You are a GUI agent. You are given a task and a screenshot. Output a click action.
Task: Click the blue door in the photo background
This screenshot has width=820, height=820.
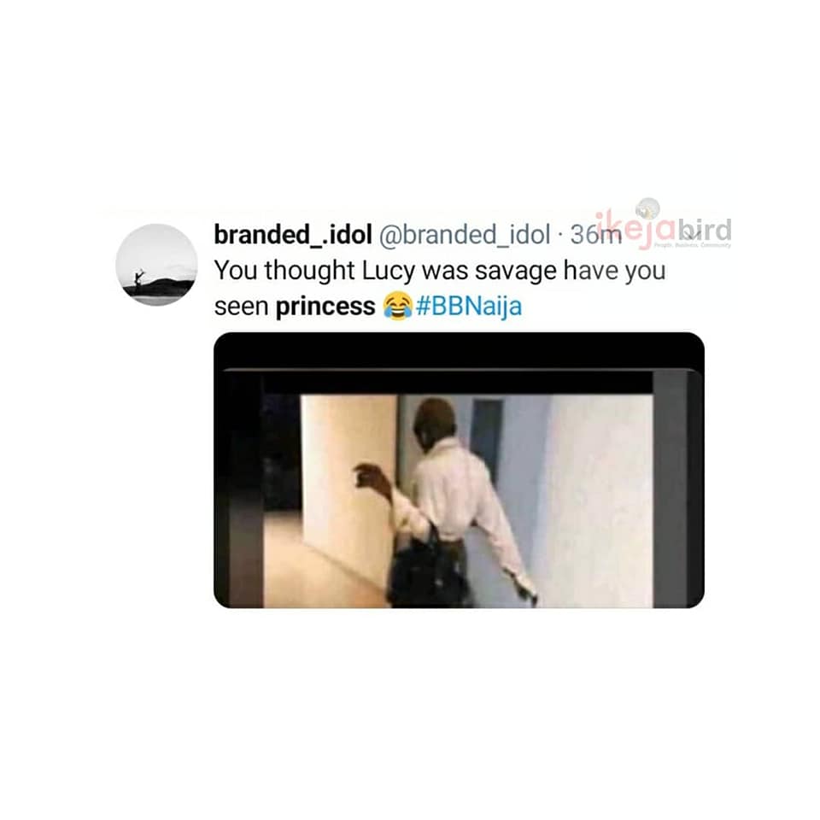[488, 439]
